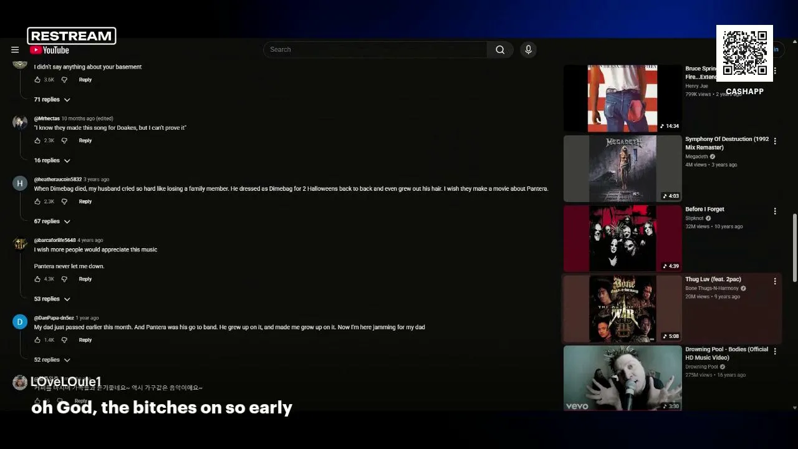
Task: Open @barcaforlife5648 avatar
Action: (x=20, y=244)
